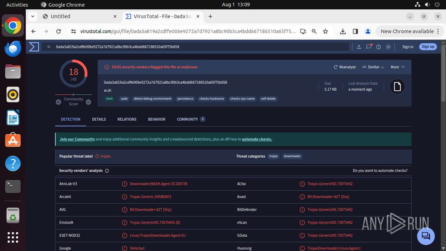Click 'Do you want to automate checks?' link
446x251 pixels.
[x=380, y=171]
